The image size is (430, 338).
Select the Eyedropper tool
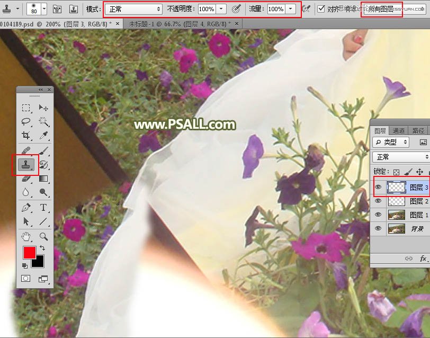point(43,135)
